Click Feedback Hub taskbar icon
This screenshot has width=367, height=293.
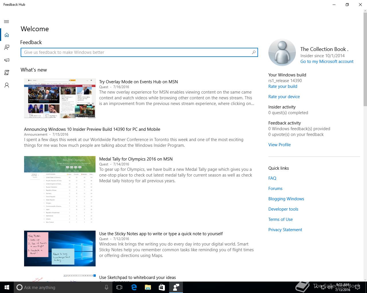(x=176, y=287)
